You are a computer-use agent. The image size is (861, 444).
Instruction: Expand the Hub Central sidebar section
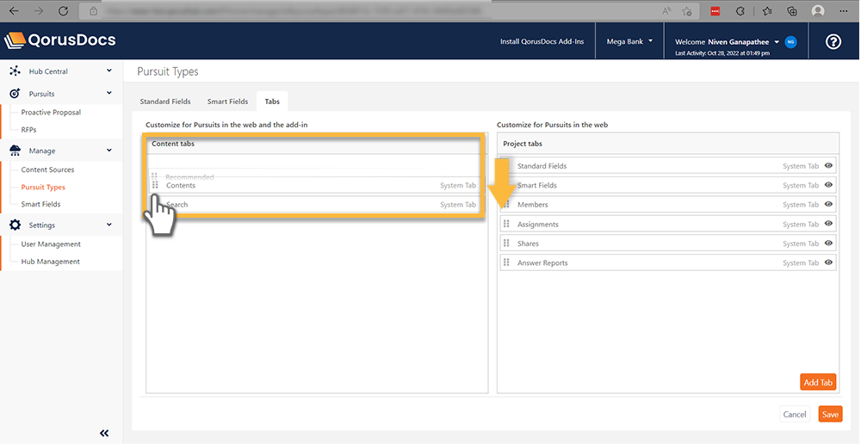(x=108, y=71)
